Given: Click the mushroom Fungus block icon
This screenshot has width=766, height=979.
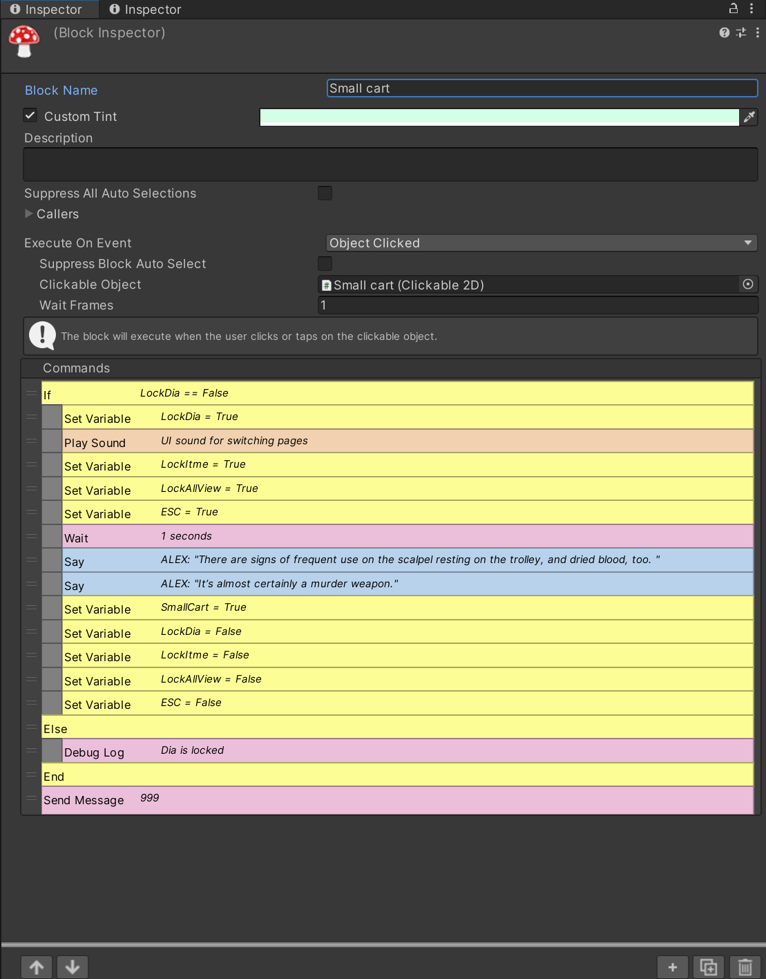Looking at the screenshot, I should click(x=24, y=41).
